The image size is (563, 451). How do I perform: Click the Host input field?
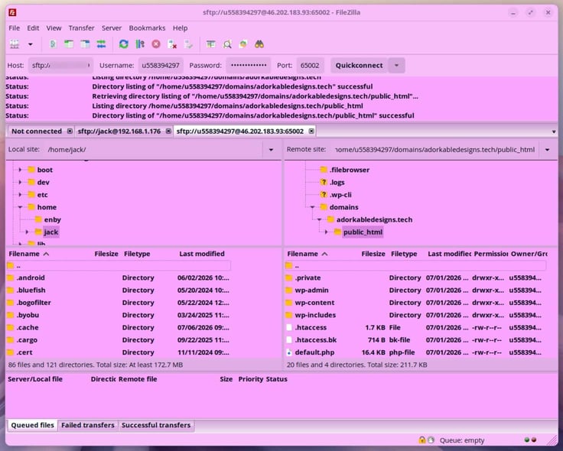pyautogui.click(x=60, y=65)
